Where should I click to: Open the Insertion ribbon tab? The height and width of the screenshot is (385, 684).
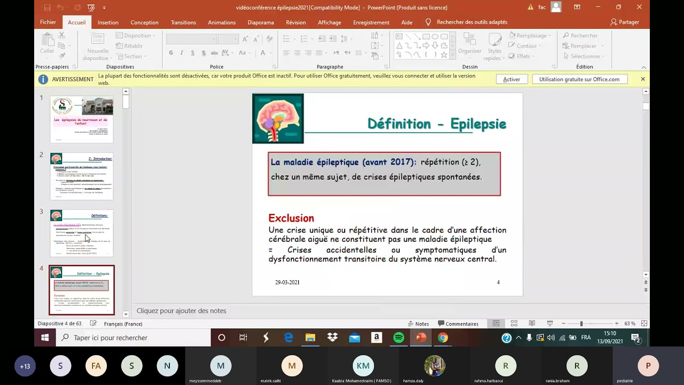pyautogui.click(x=108, y=22)
